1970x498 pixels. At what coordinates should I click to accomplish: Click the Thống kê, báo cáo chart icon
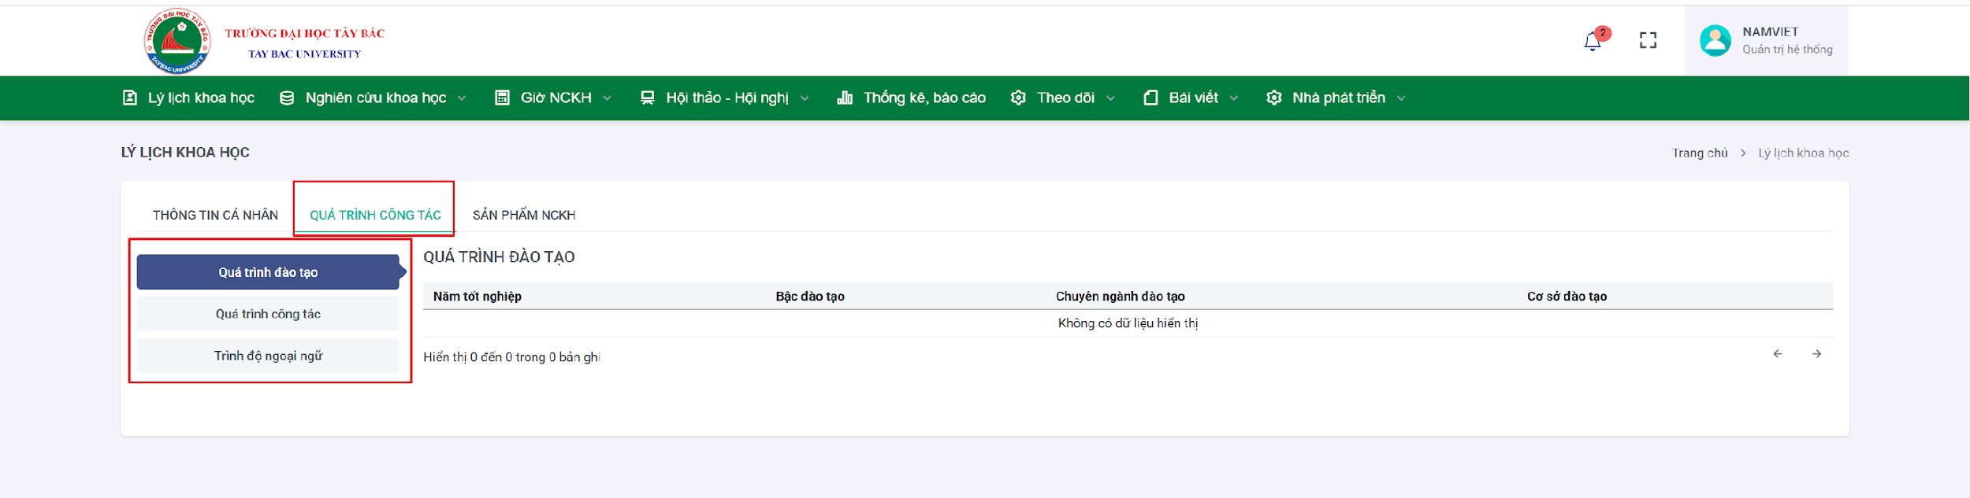pyautogui.click(x=844, y=98)
